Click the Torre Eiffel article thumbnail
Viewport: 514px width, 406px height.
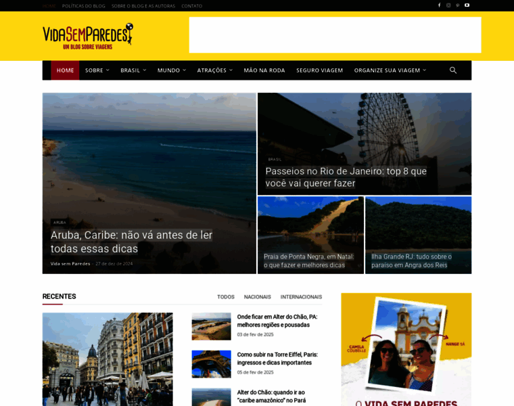pos(211,364)
